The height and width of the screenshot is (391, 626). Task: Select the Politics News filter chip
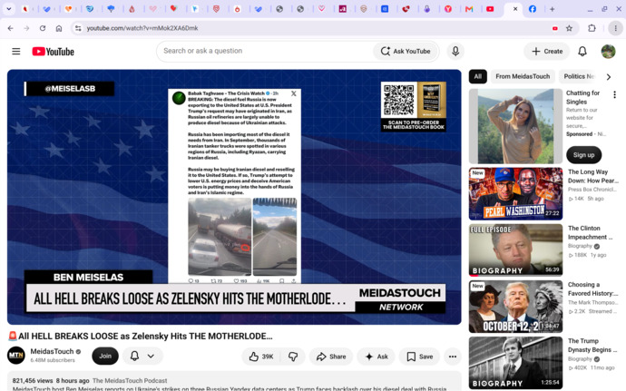579,76
